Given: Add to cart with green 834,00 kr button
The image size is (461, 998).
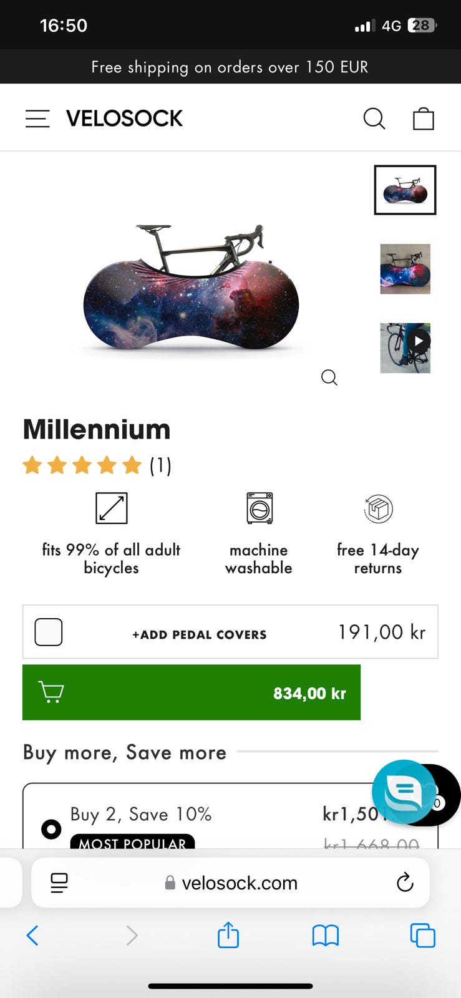Looking at the screenshot, I should point(192,692).
